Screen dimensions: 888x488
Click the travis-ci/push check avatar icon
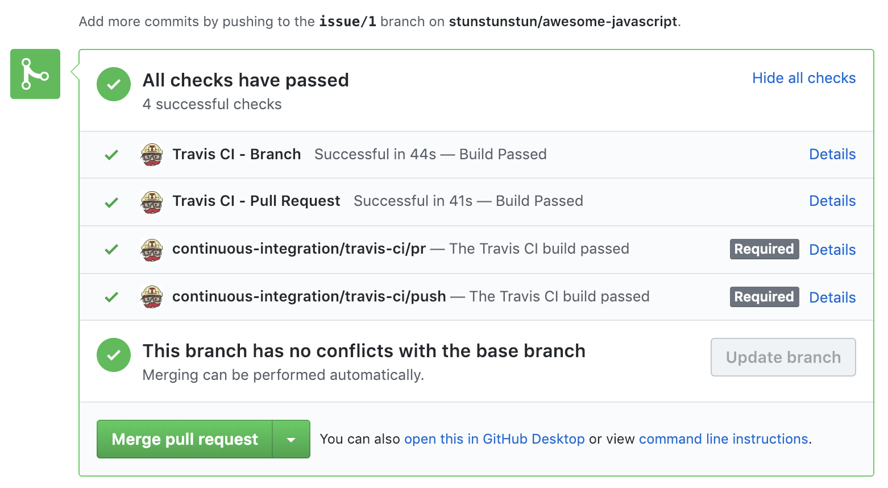tap(152, 297)
